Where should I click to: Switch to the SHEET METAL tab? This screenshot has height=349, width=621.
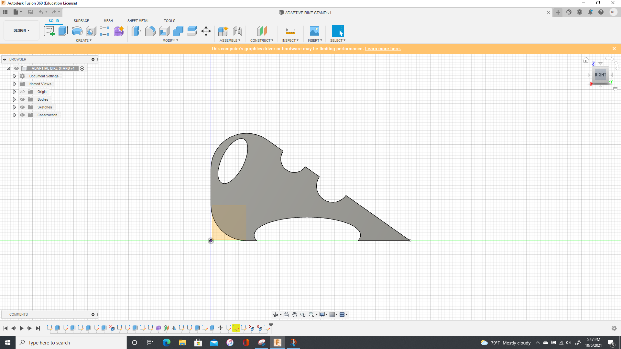click(138, 21)
